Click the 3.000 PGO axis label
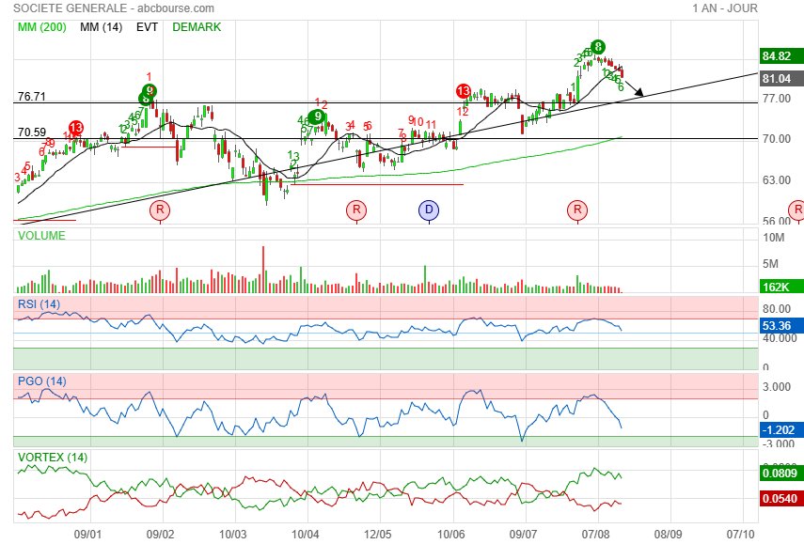This screenshot has height=544, width=804. coord(777,387)
